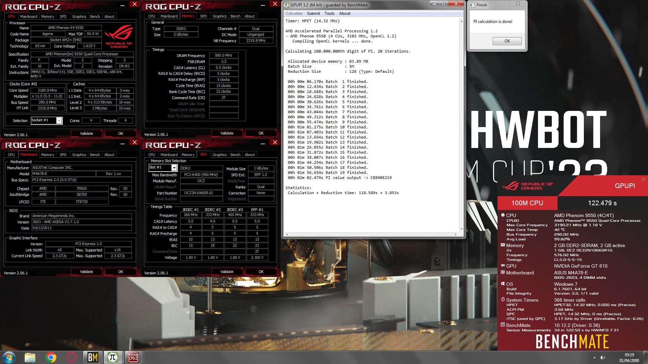Image resolution: width=648 pixels, height=364 pixels.
Task: Click the Motherboard section icon in BenchMate
Action: coord(503,272)
